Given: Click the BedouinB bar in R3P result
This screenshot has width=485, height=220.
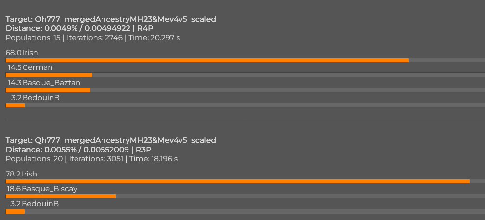Looking at the screenshot, I should tap(15, 211).
